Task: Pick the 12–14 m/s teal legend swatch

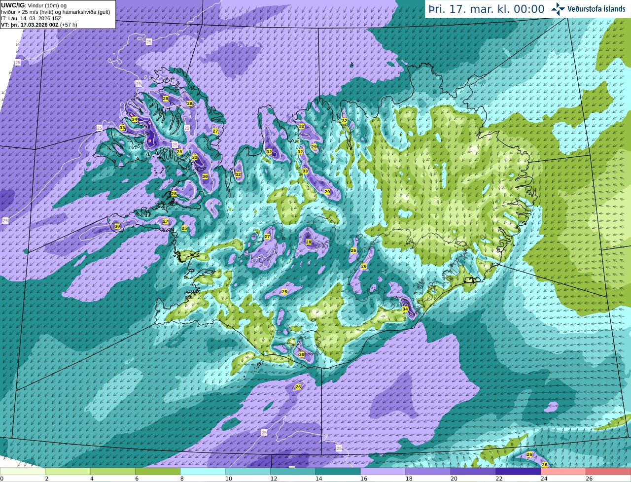Action: coord(293,472)
